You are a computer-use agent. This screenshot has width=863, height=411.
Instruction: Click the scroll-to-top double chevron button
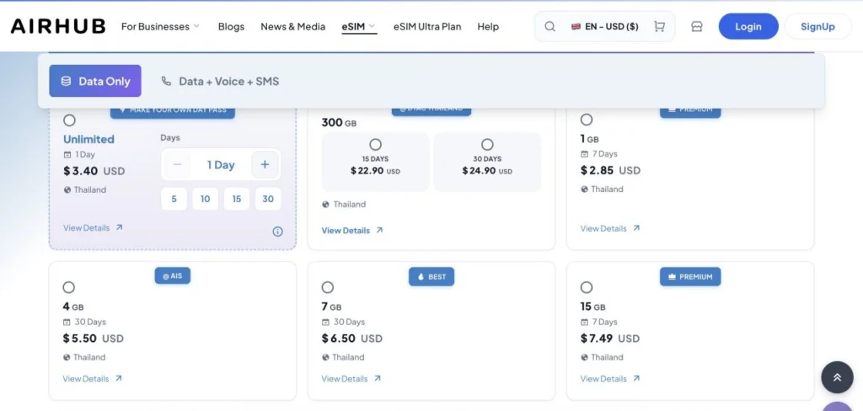click(x=837, y=376)
